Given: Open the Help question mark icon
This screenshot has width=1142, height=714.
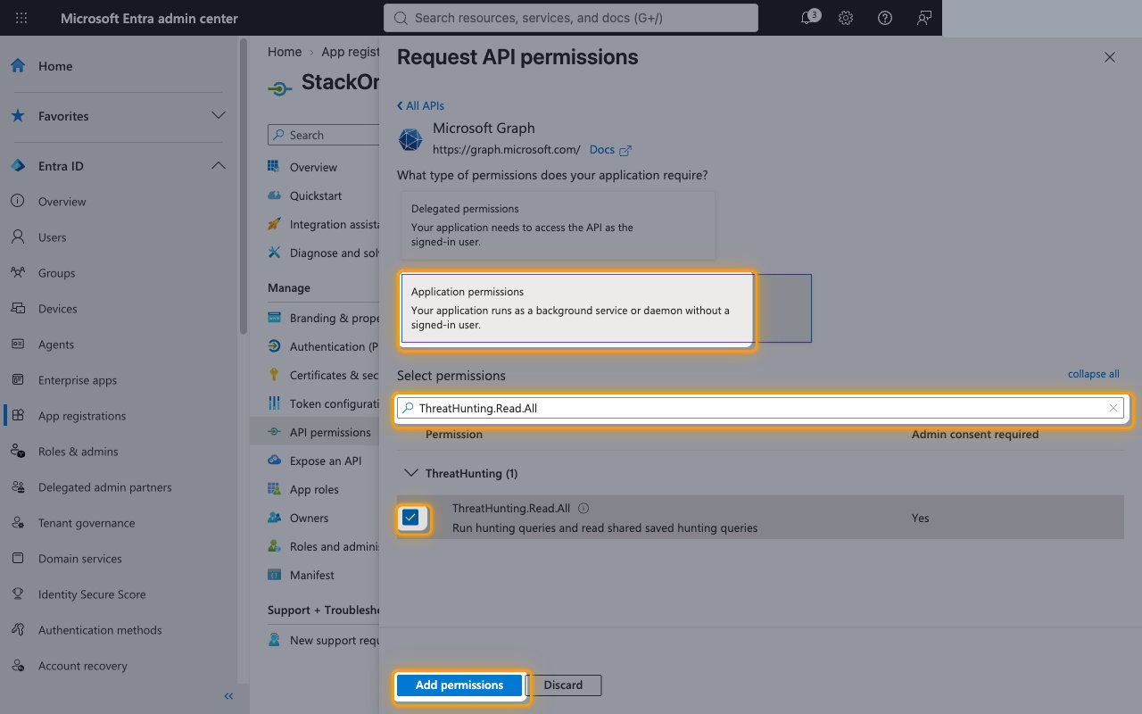Looking at the screenshot, I should click(885, 18).
